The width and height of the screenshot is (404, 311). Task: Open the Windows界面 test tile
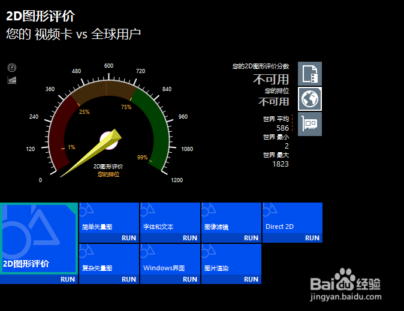pyautogui.click(x=170, y=259)
